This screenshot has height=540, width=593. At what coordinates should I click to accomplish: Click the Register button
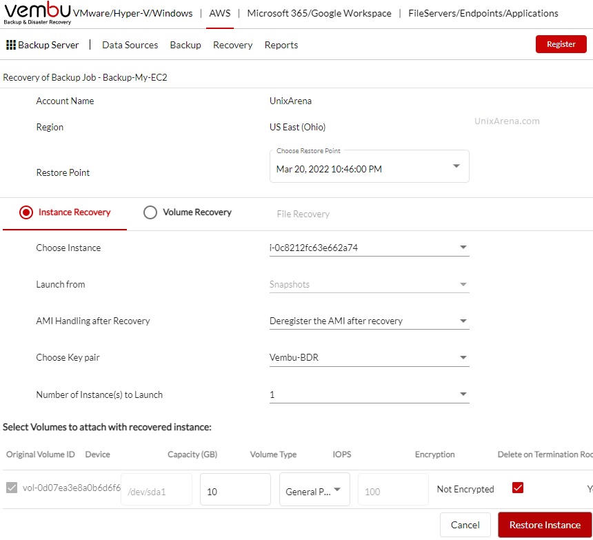tap(561, 44)
